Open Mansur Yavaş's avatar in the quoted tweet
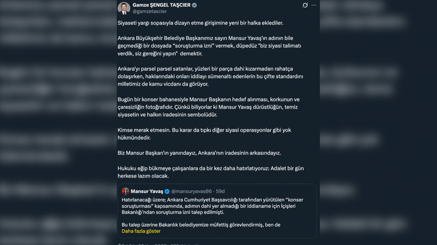The height and width of the screenshot is (245, 437). [x=125, y=191]
